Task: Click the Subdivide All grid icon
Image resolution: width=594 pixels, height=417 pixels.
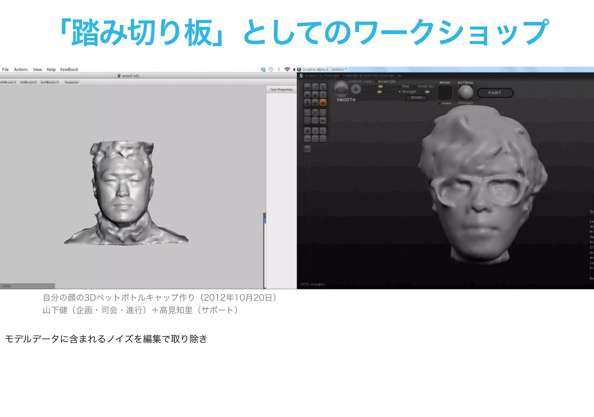Action: click(x=323, y=113)
